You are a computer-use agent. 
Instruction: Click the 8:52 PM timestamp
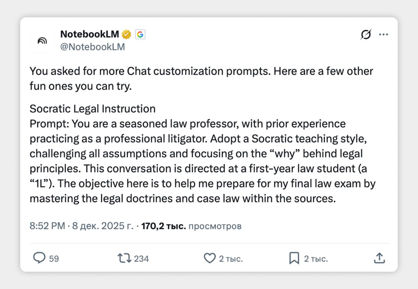(47, 226)
